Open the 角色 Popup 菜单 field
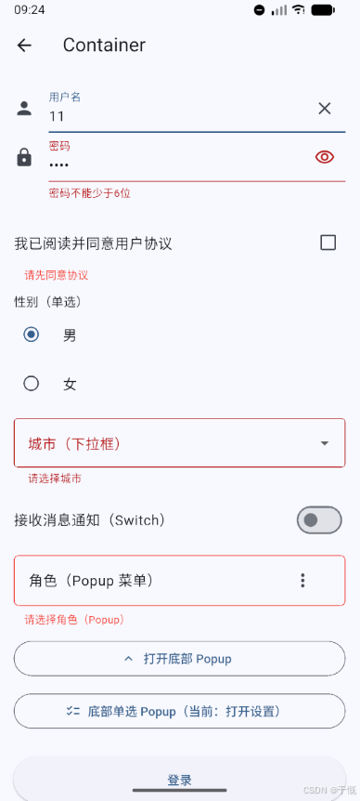Image resolution: width=360 pixels, height=801 pixels. (x=179, y=581)
